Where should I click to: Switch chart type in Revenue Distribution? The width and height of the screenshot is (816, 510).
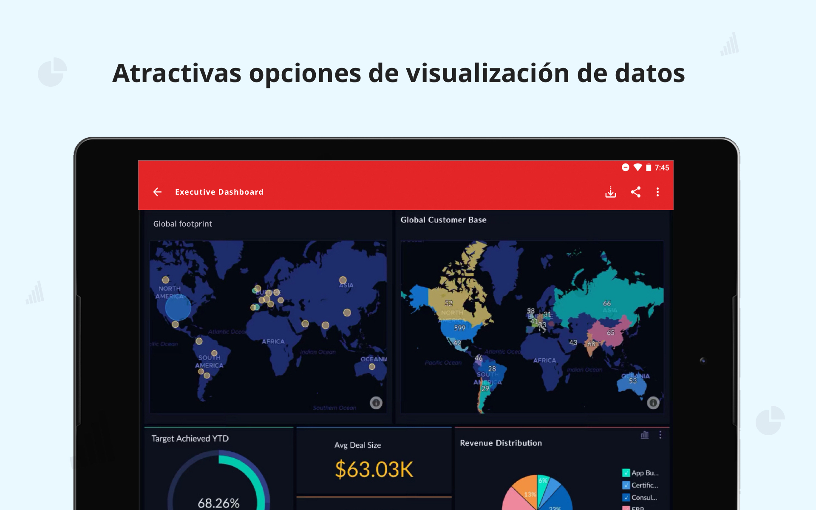645,435
